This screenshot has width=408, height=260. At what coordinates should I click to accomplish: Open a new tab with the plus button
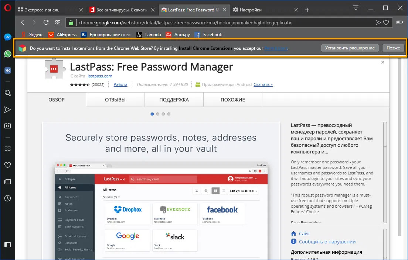[x=307, y=10]
